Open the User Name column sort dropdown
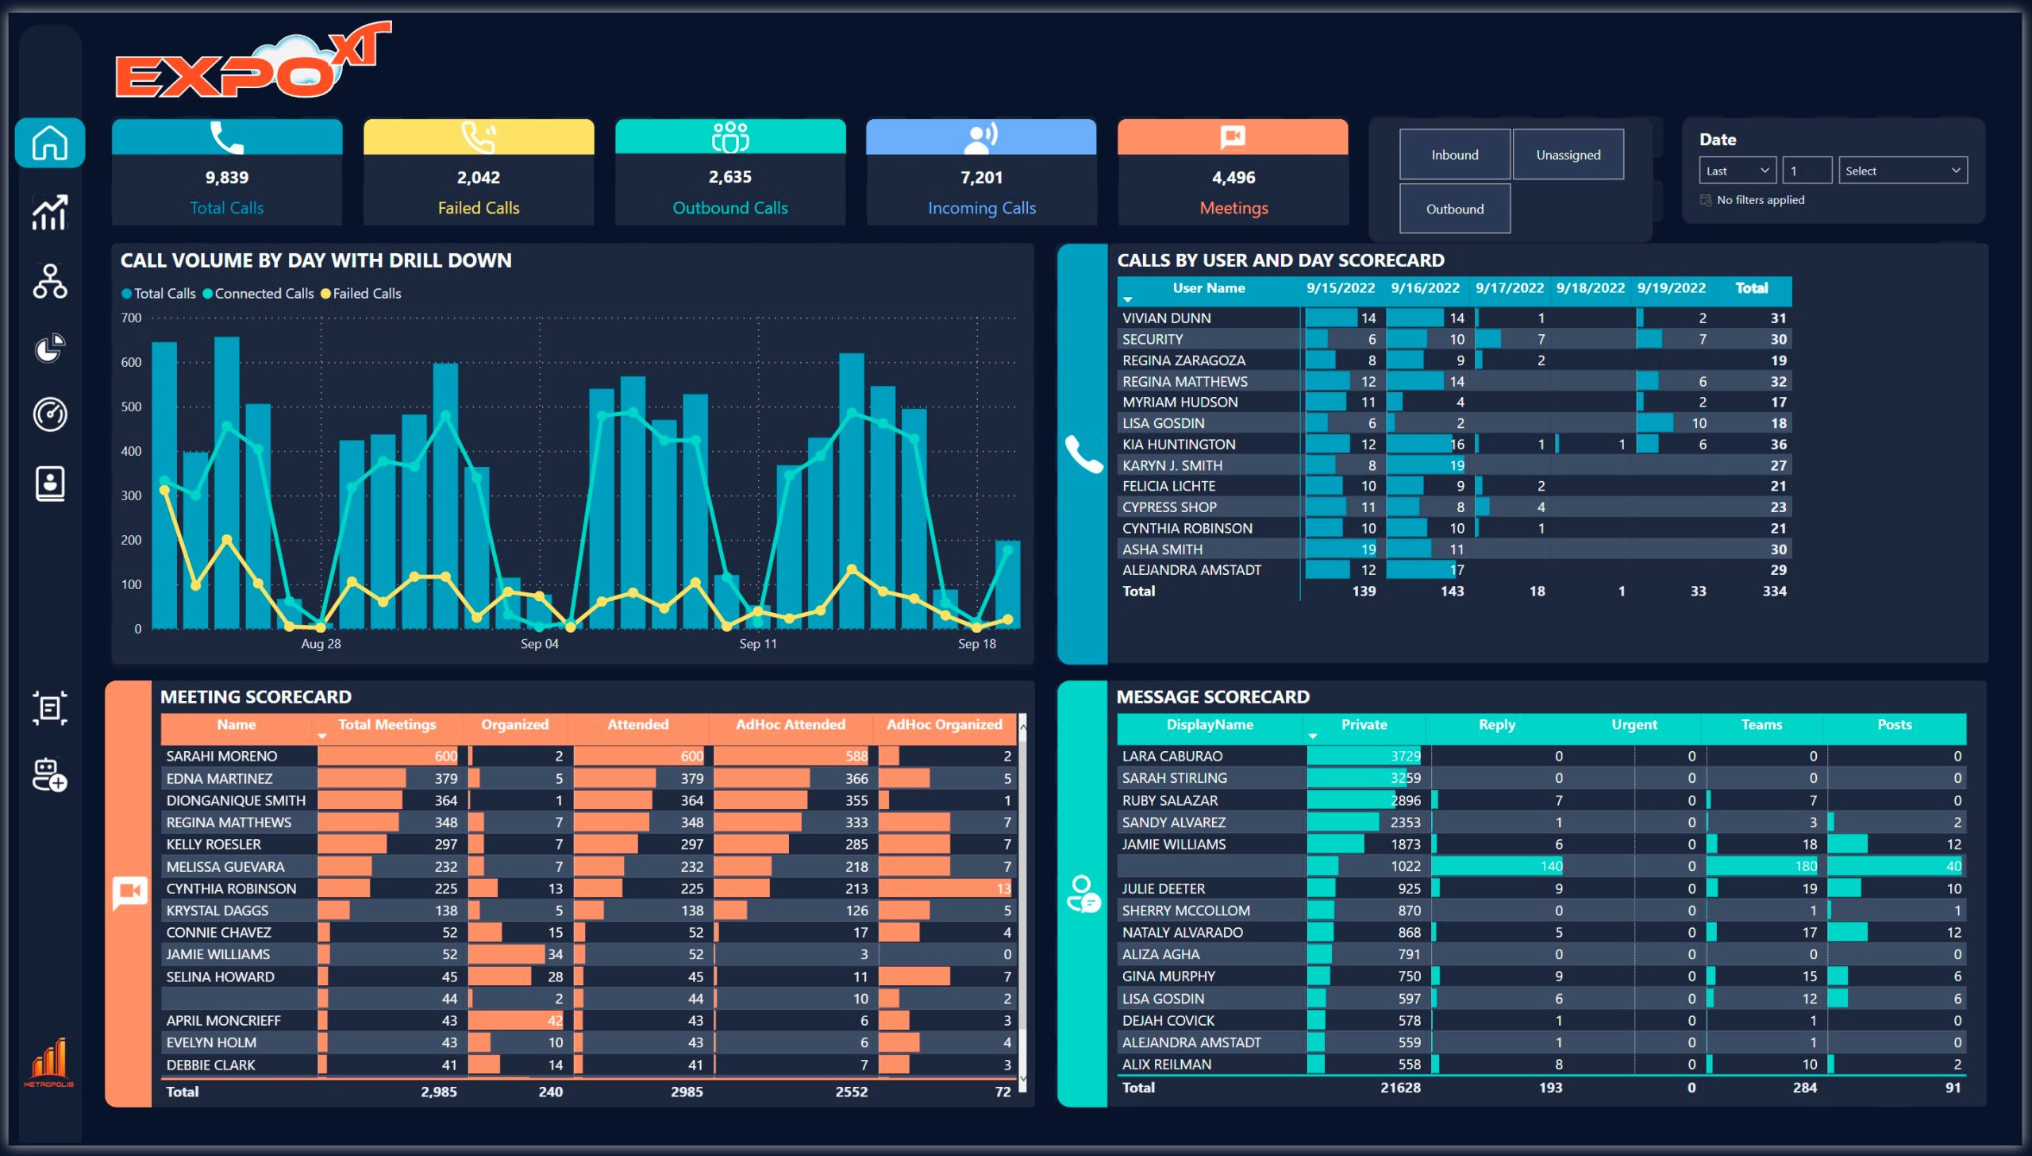This screenshot has height=1156, width=2032. click(1128, 298)
